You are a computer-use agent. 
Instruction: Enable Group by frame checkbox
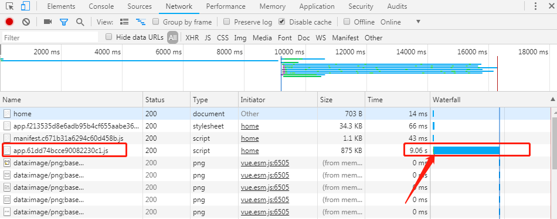[155, 22]
